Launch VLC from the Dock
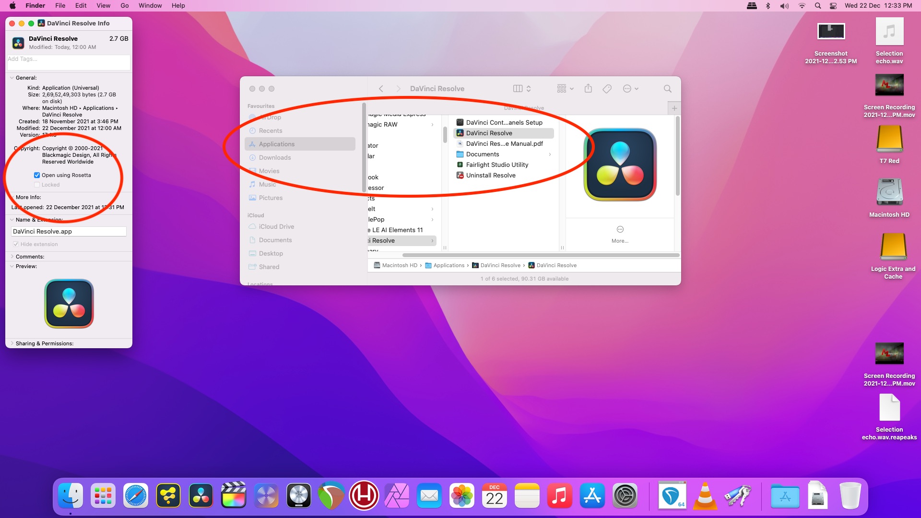921x518 pixels. (705, 495)
